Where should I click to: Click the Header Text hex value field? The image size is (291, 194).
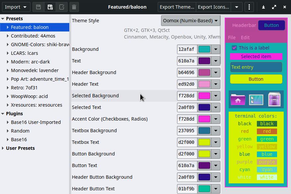187,84
